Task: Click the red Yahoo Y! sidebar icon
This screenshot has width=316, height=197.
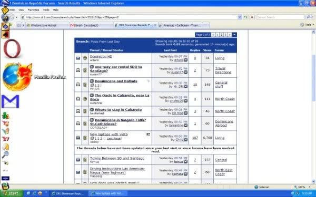Action: click(6, 139)
